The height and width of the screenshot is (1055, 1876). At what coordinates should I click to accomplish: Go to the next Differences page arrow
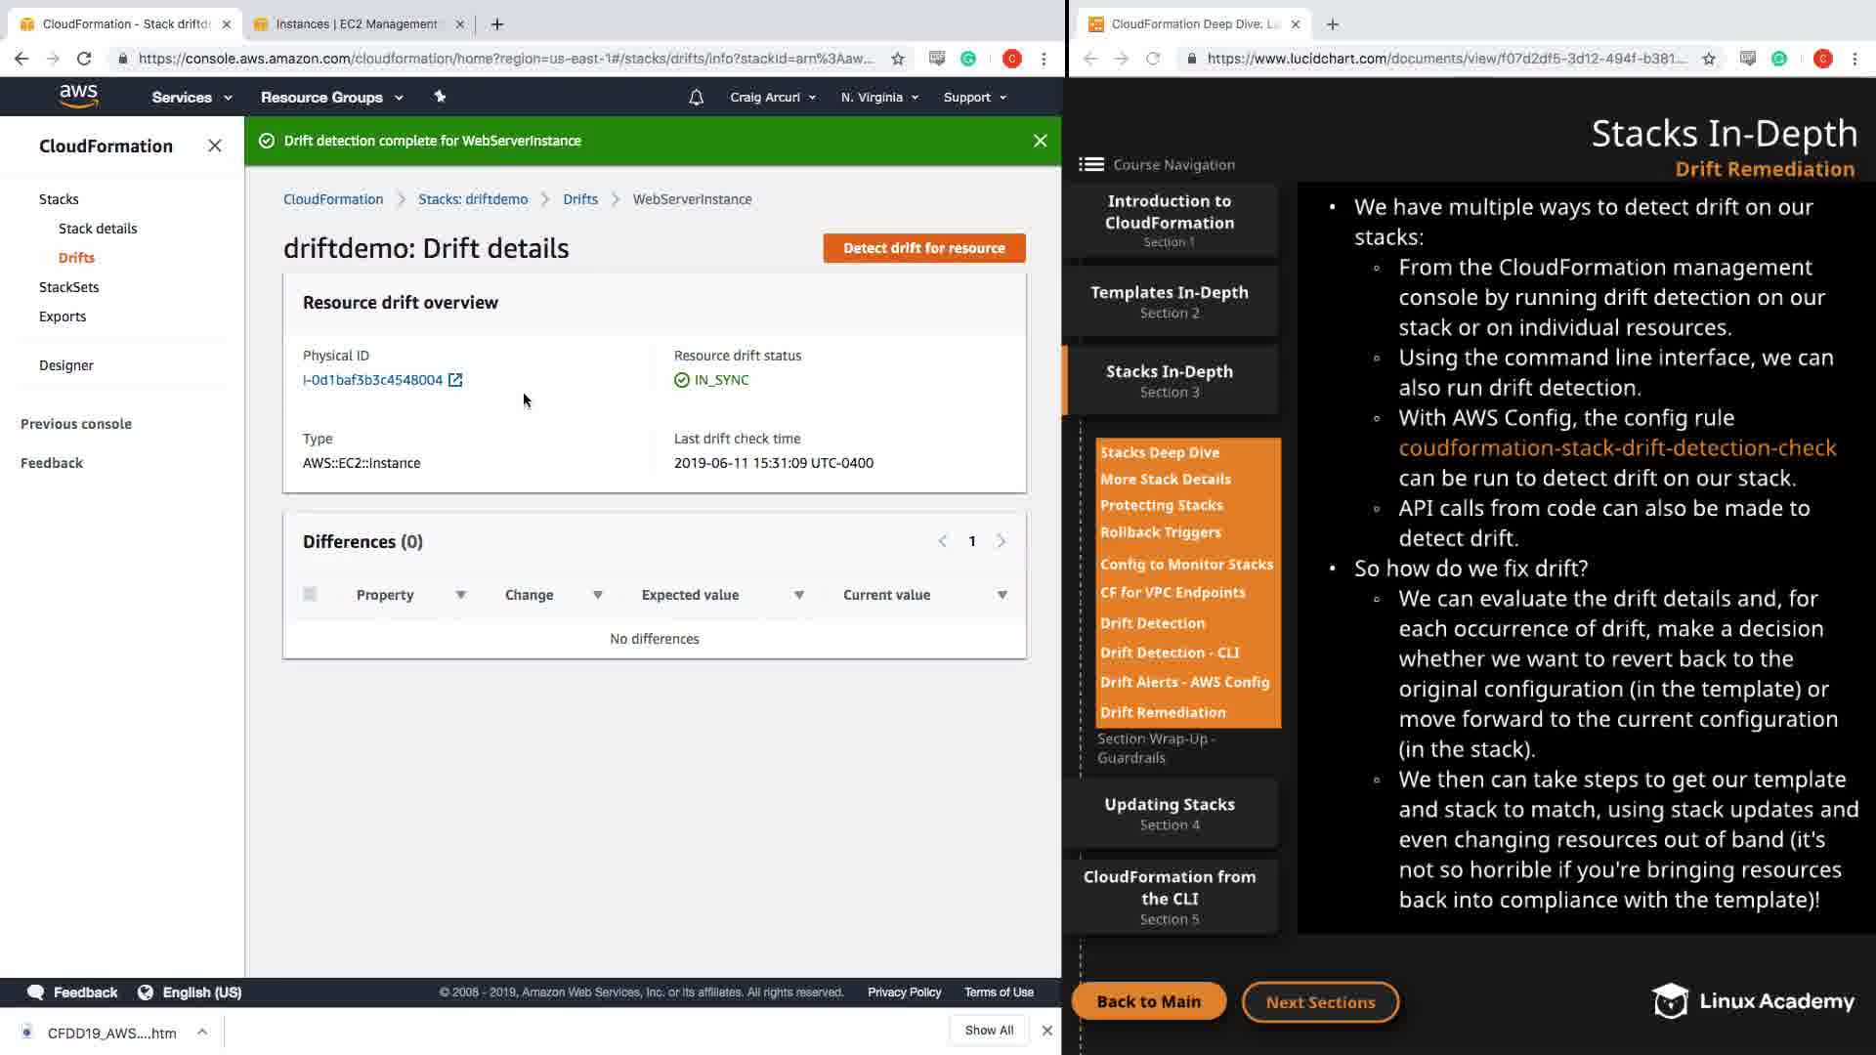pyautogui.click(x=1002, y=541)
